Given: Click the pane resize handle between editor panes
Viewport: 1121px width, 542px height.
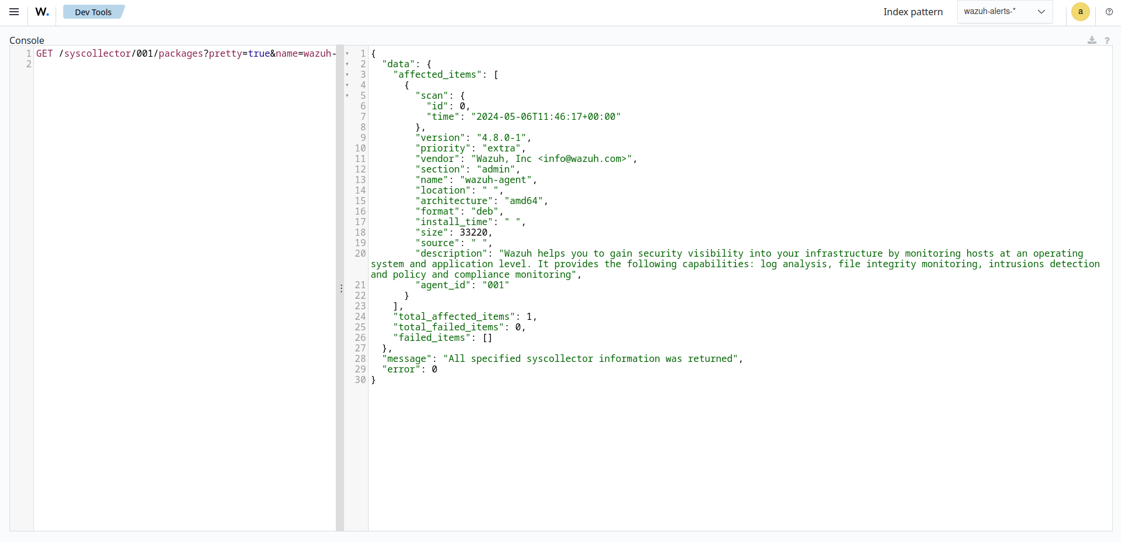Looking at the screenshot, I should pyautogui.click(x=341, y=288).
